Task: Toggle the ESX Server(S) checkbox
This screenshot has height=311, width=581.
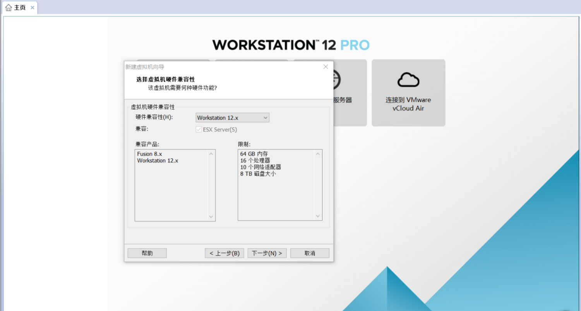Action: click(199, 129)
